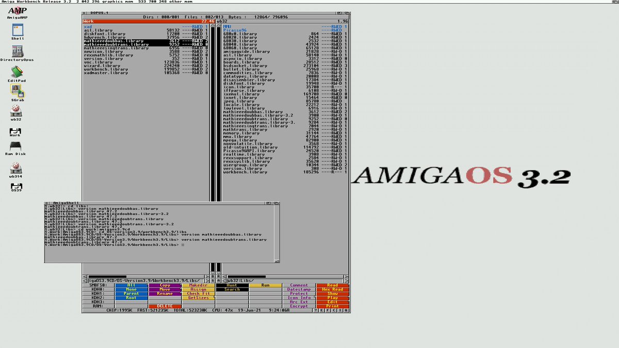Select drive button KDH2:
This screenshot has height=348, width=619.
tap(99, 297)
